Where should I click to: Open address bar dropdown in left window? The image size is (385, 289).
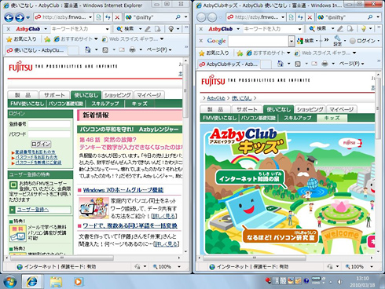pos(90,17)
